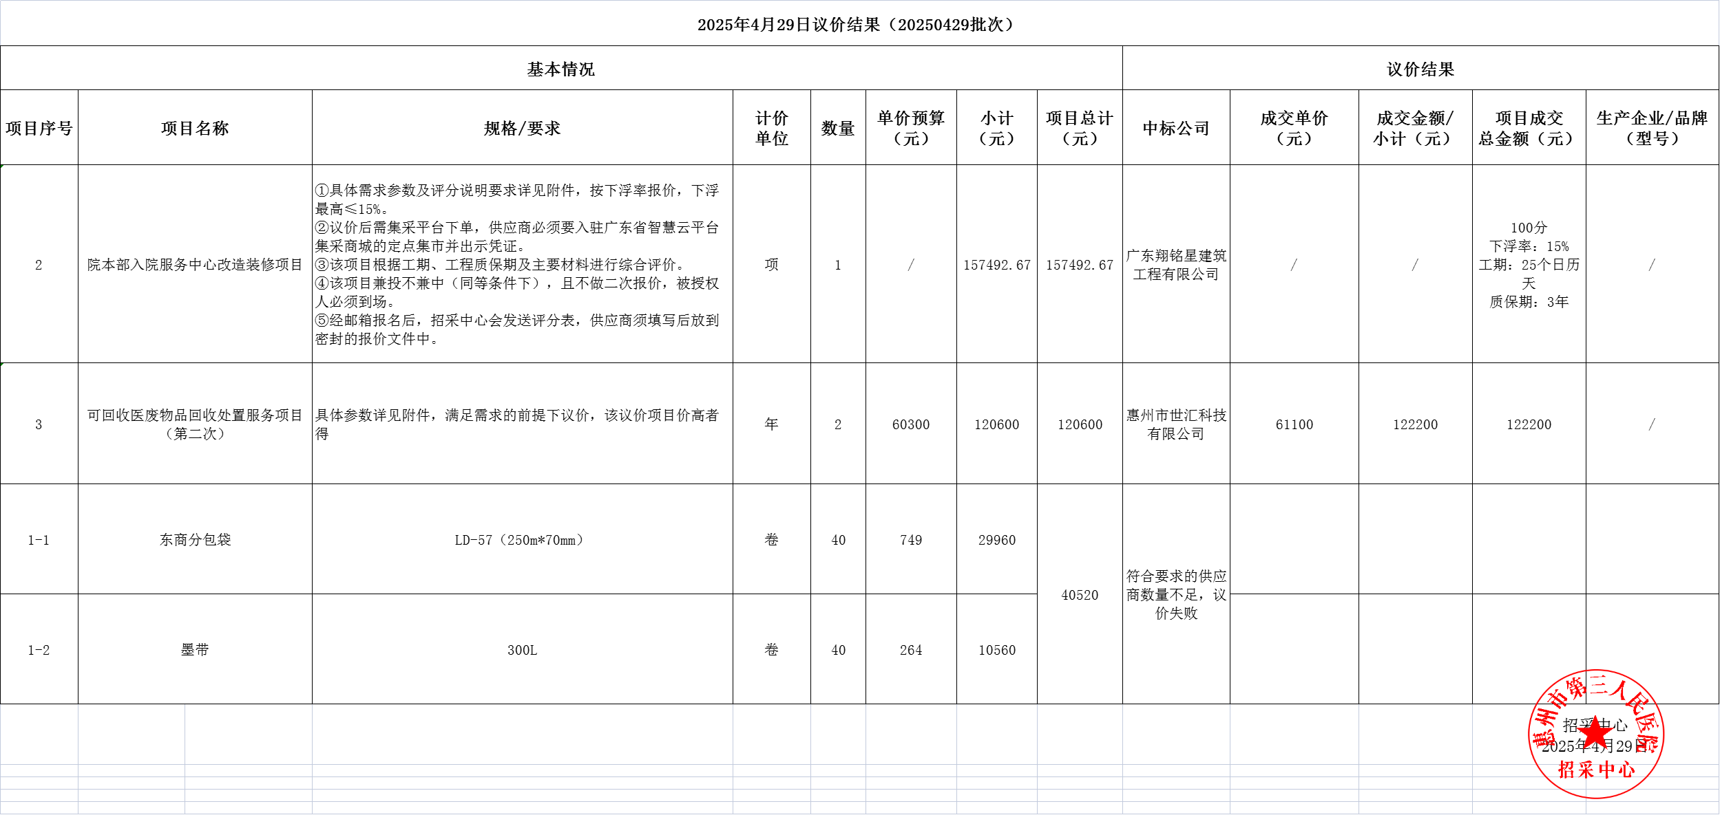Image resolution: width=1720 pixels, height=815 pixels.
Task: Click the 规格/要求 column header cell
Action: click(522, 128)
